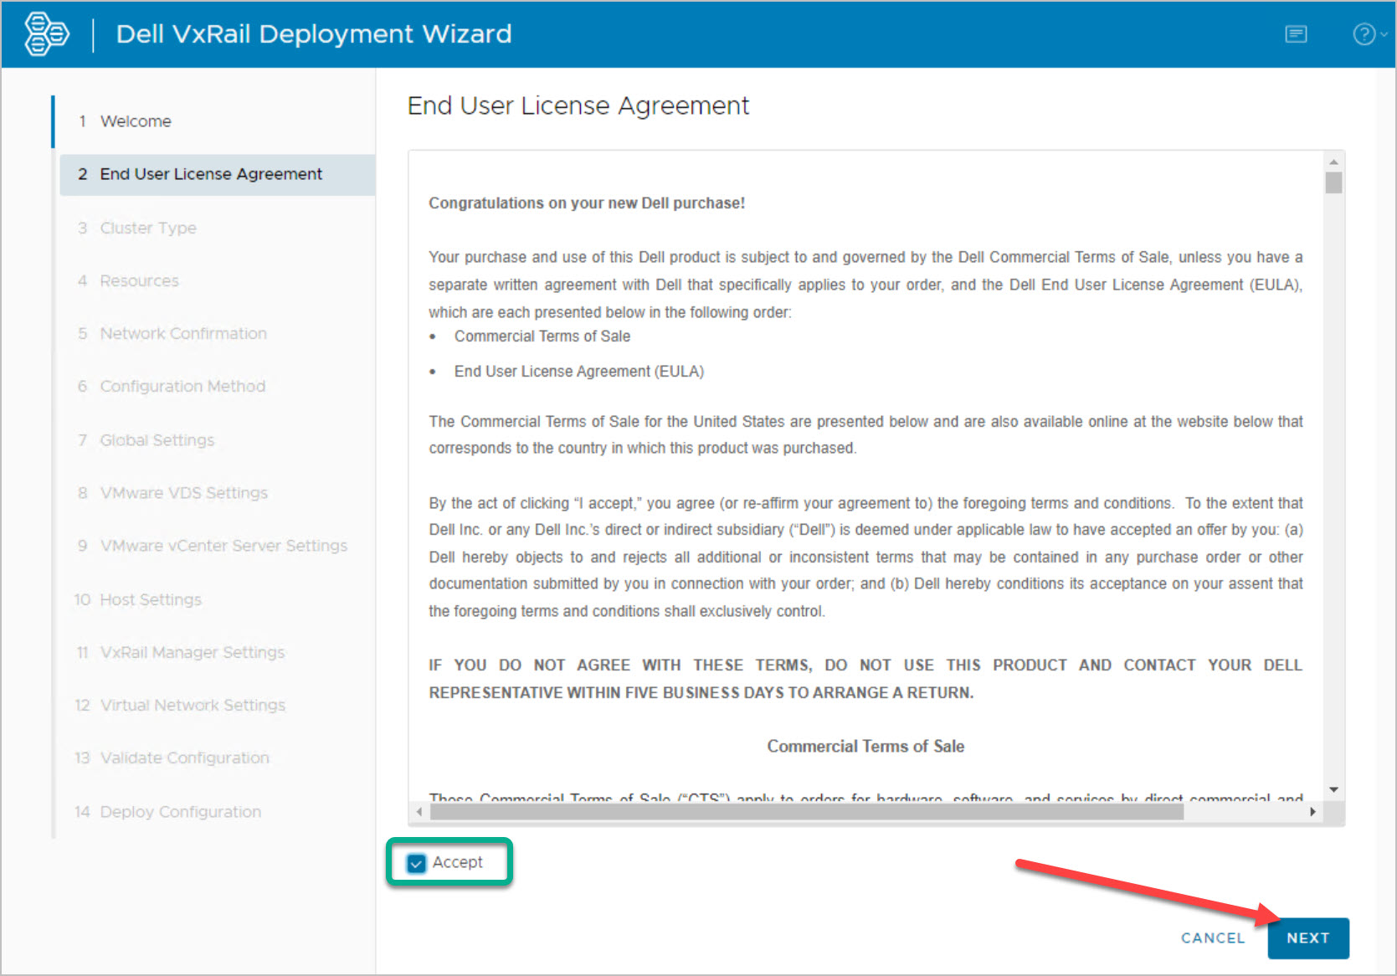Click the EULA horizontal scrollbar thumb
This screenshot has height=976, width=1397.
coord(805,811)
